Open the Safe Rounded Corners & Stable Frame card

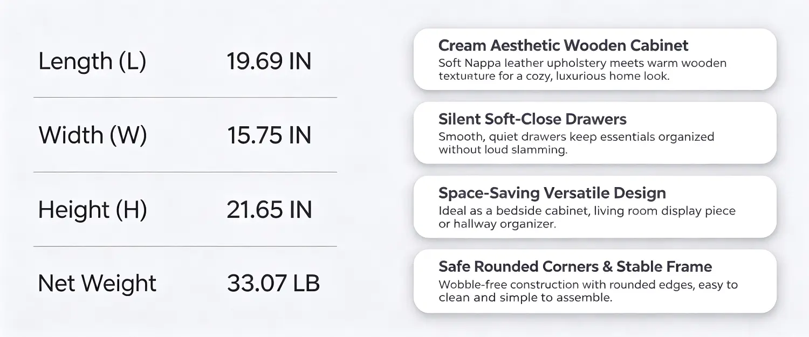coord(595,281)
